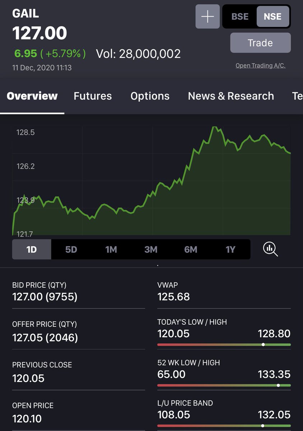
Task: Tap the 126.2 chart axis label
Action: [x=25, y=166]
